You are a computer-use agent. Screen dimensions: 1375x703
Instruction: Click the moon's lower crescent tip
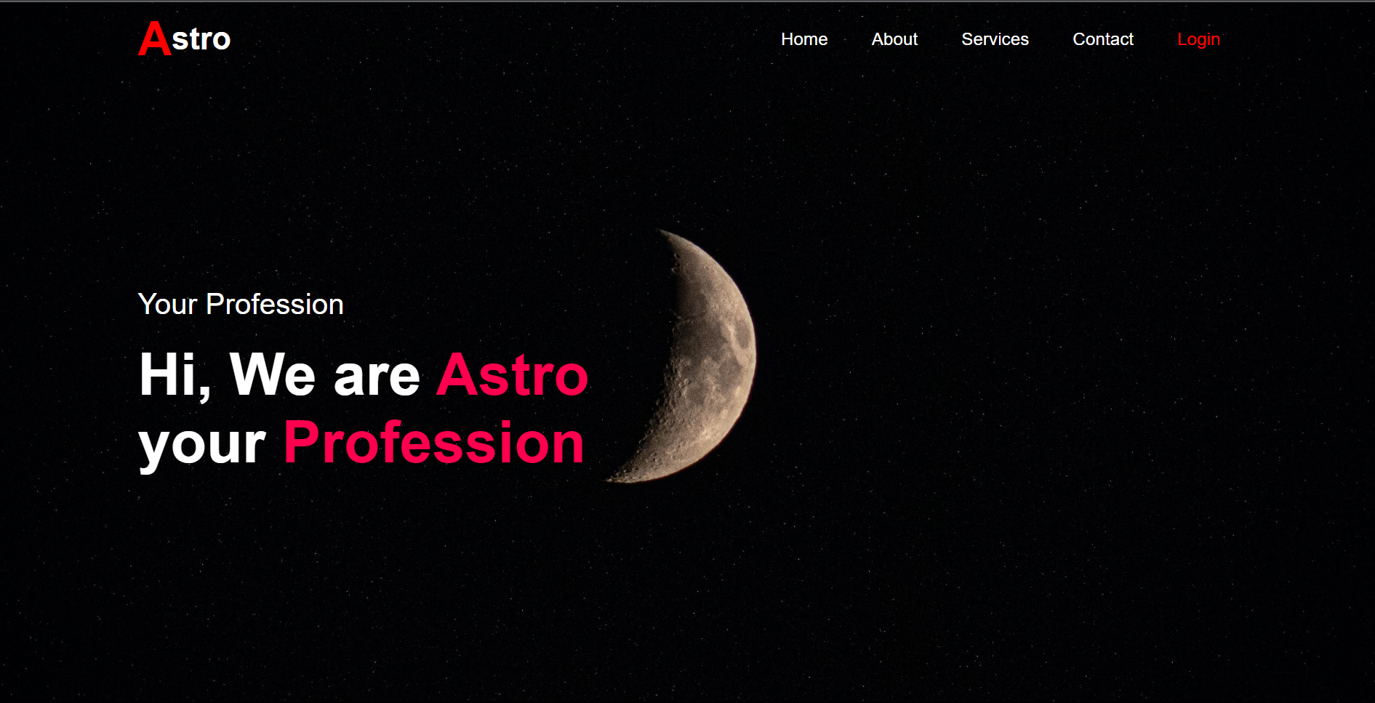tap(618, 478)
